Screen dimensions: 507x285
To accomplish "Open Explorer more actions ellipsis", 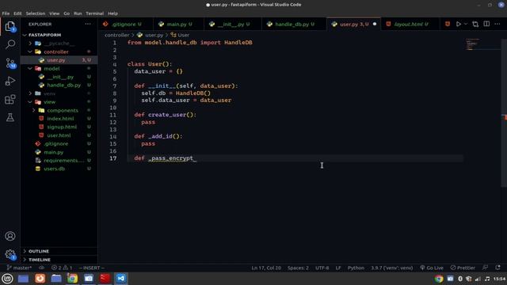I will pos(88,24).
